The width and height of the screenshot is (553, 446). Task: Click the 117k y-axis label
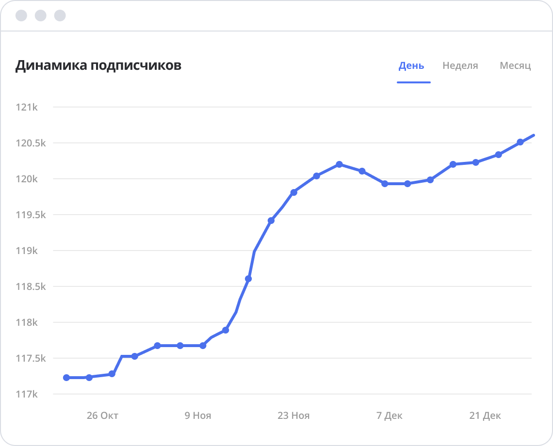click(27, 395)
